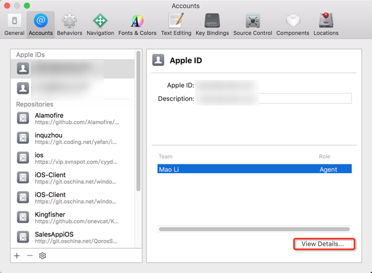Click the https://github.com/onevcat URL text

pos(77,222)
